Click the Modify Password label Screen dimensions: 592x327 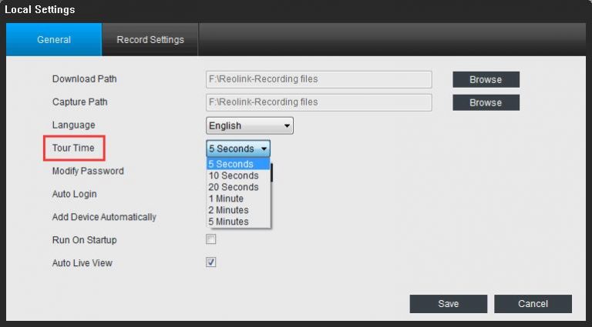[x=88, y=171]
